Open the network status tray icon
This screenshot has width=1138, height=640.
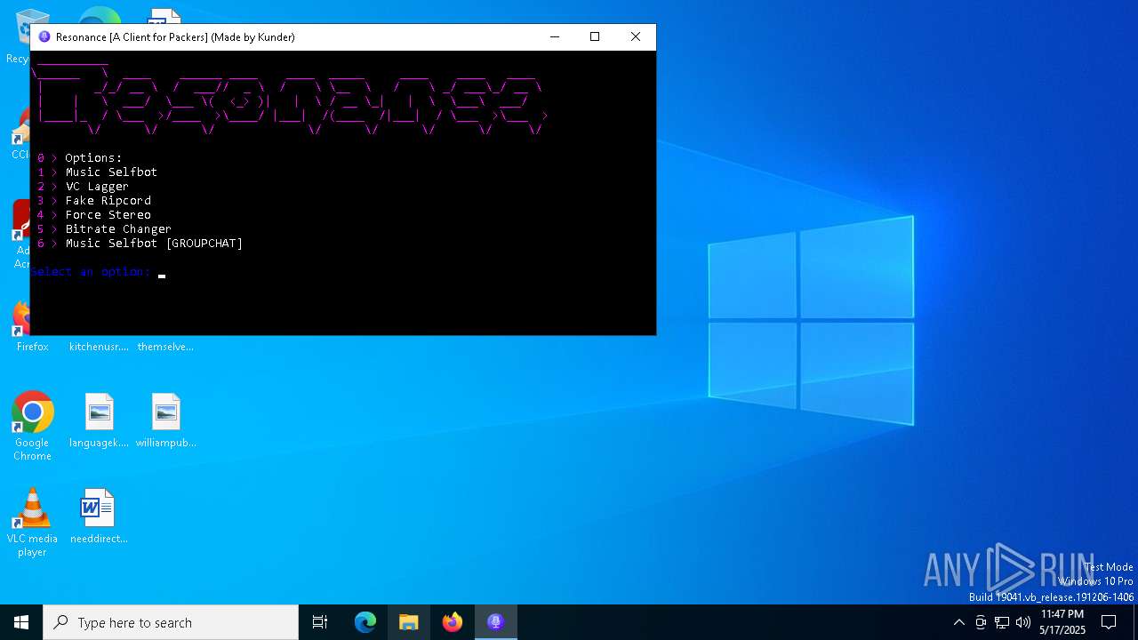1002,622
